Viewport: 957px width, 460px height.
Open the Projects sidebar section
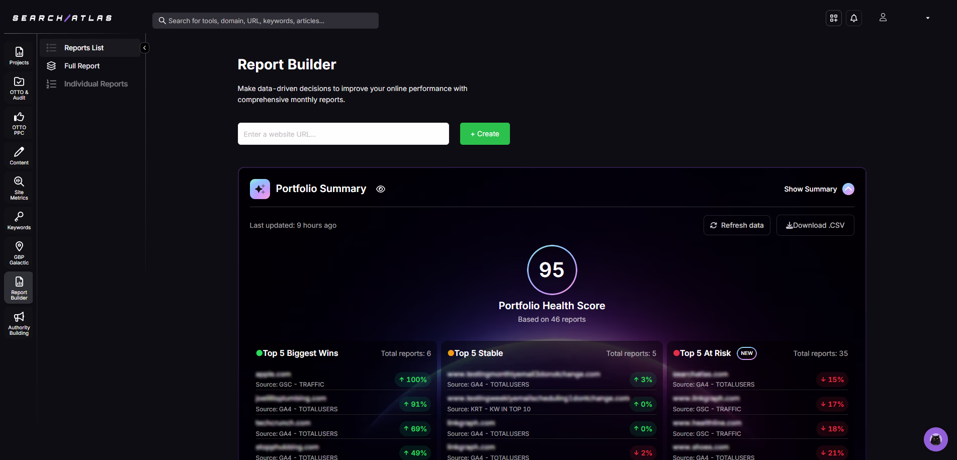coord(19,55)
